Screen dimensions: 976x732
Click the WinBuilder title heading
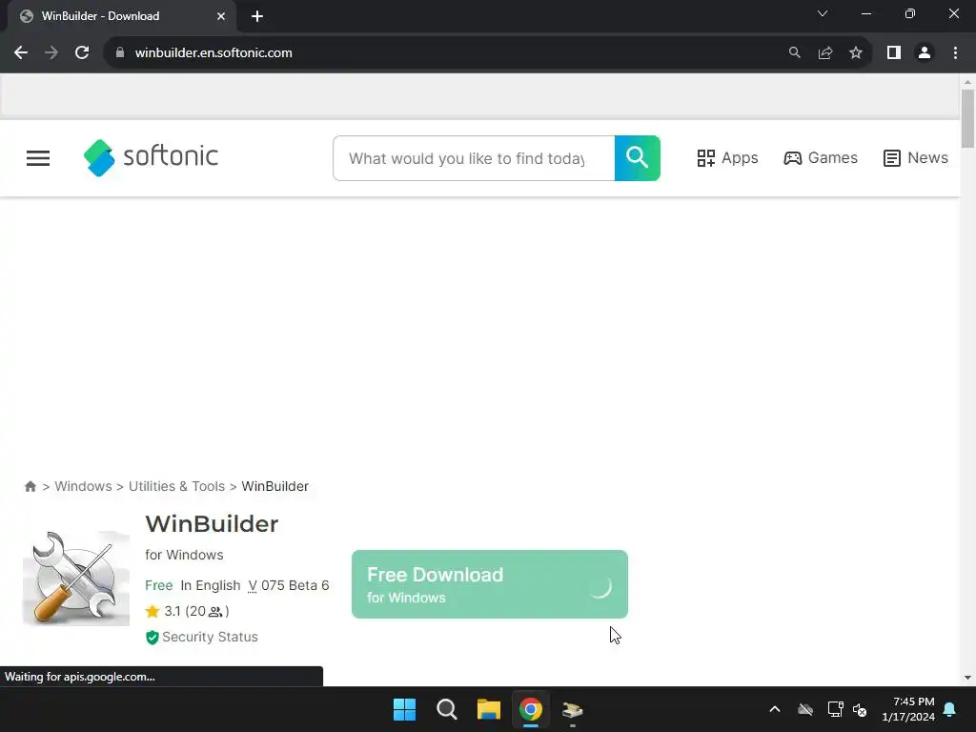click(212, 524)
